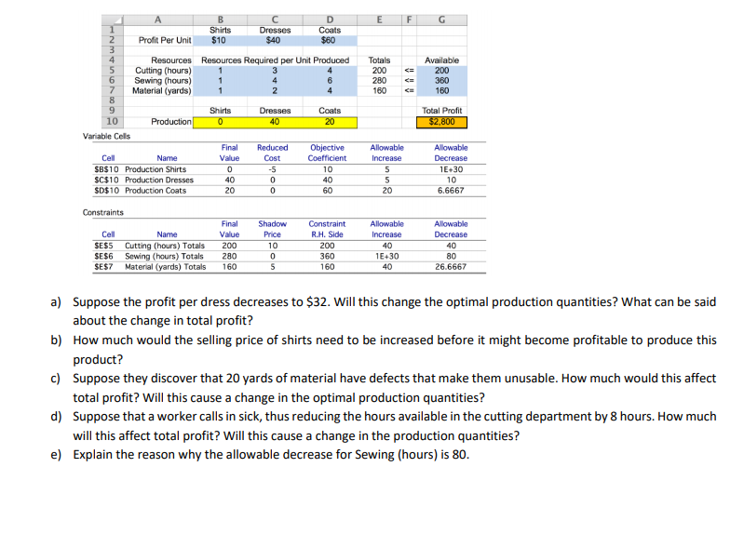
Task: Click the Sewing constraint R.H. side 360
Action: tap(327, 256)
